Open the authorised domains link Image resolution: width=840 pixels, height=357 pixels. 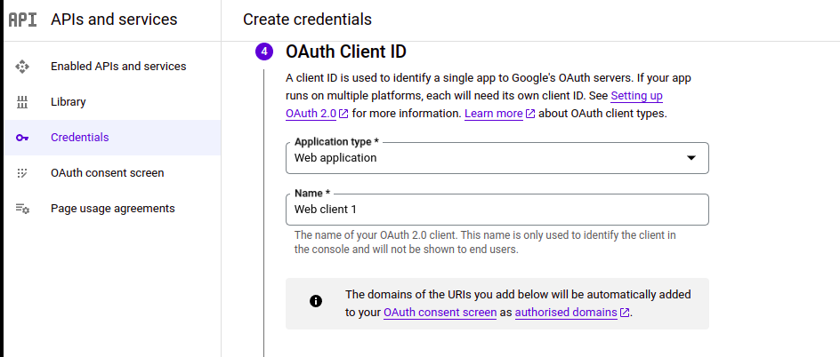point(566,313)
